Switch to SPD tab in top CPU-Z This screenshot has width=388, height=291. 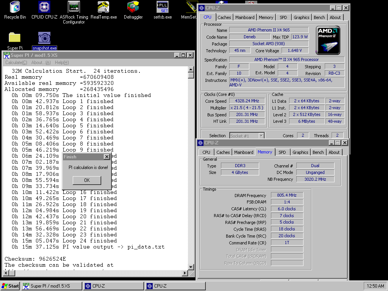(x=283, y=17)
